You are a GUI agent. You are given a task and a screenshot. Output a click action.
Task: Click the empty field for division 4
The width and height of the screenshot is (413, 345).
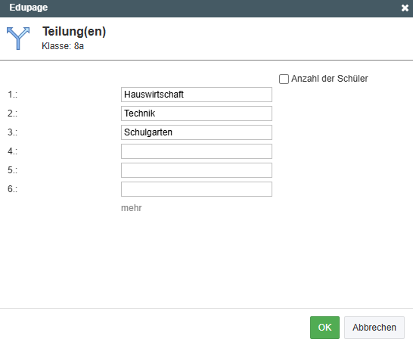197,151
